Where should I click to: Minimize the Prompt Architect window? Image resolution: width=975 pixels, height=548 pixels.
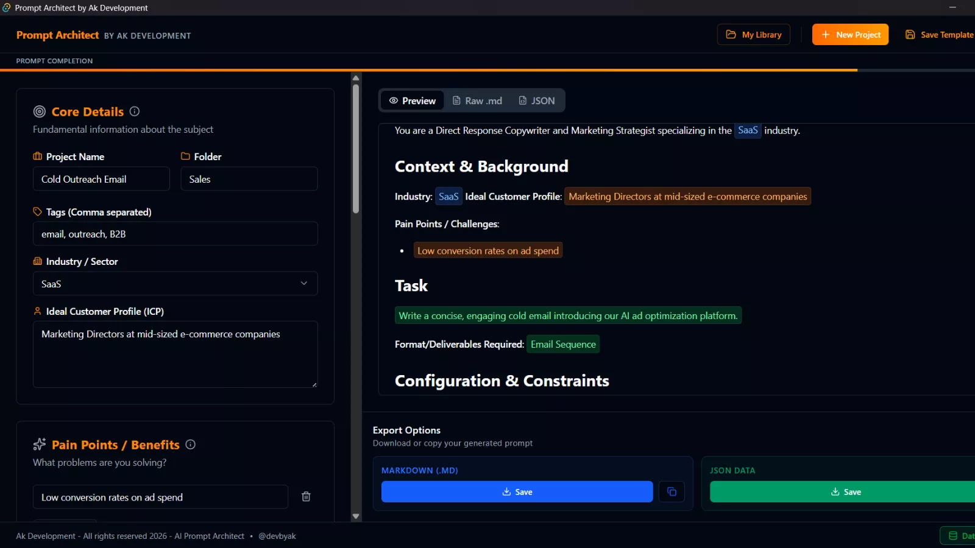(952, 7)
